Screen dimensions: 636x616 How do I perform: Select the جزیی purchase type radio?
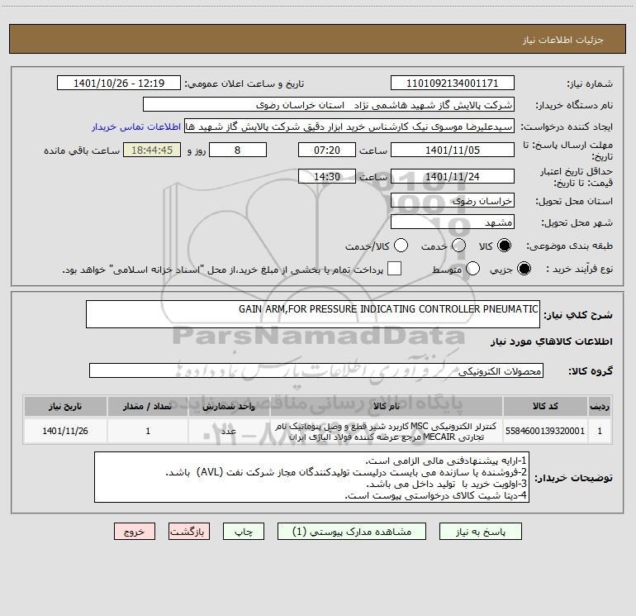[x=524, y=269]
